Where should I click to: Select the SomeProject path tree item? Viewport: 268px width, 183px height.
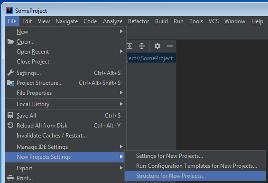click(151, 58)
